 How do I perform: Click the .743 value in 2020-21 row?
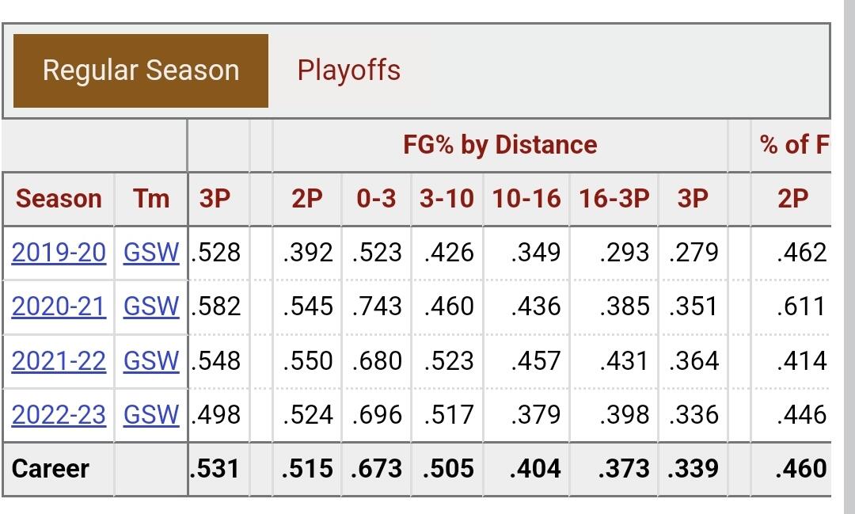coord(376,306)
